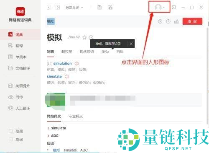Viewport: 209px width, 153px height.
Task: Switch to the 现代汉语 tab
Action: (x=87, y=52)
